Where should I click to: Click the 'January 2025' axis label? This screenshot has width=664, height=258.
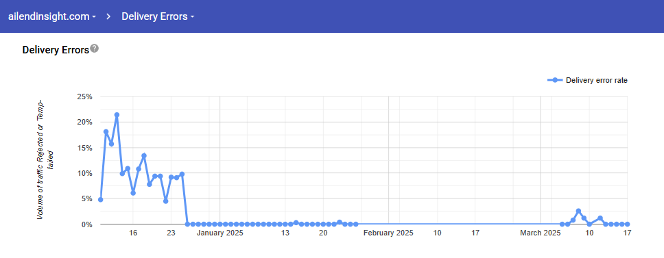click(220, 233)
